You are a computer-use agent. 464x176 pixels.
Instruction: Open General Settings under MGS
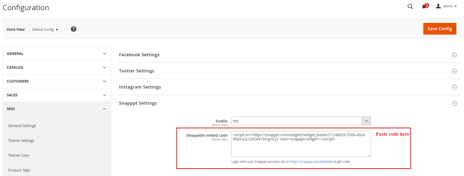point(22,126)
